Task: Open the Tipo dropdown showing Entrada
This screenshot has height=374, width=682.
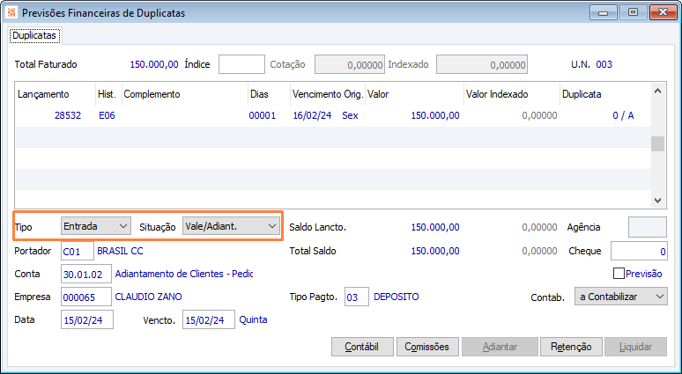Action: [x=96, y=226]
